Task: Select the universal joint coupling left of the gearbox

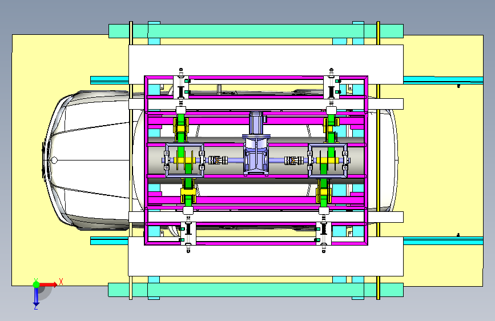Action: coord(218,160)
